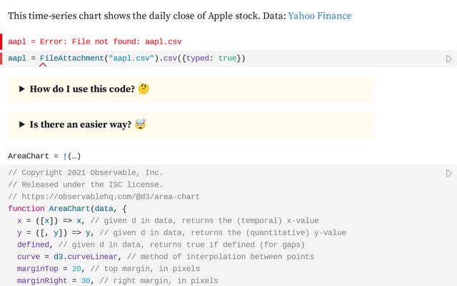Expand the 'How do I use this code?' triangle
This screenshot has height=286, width=457.
22,89
